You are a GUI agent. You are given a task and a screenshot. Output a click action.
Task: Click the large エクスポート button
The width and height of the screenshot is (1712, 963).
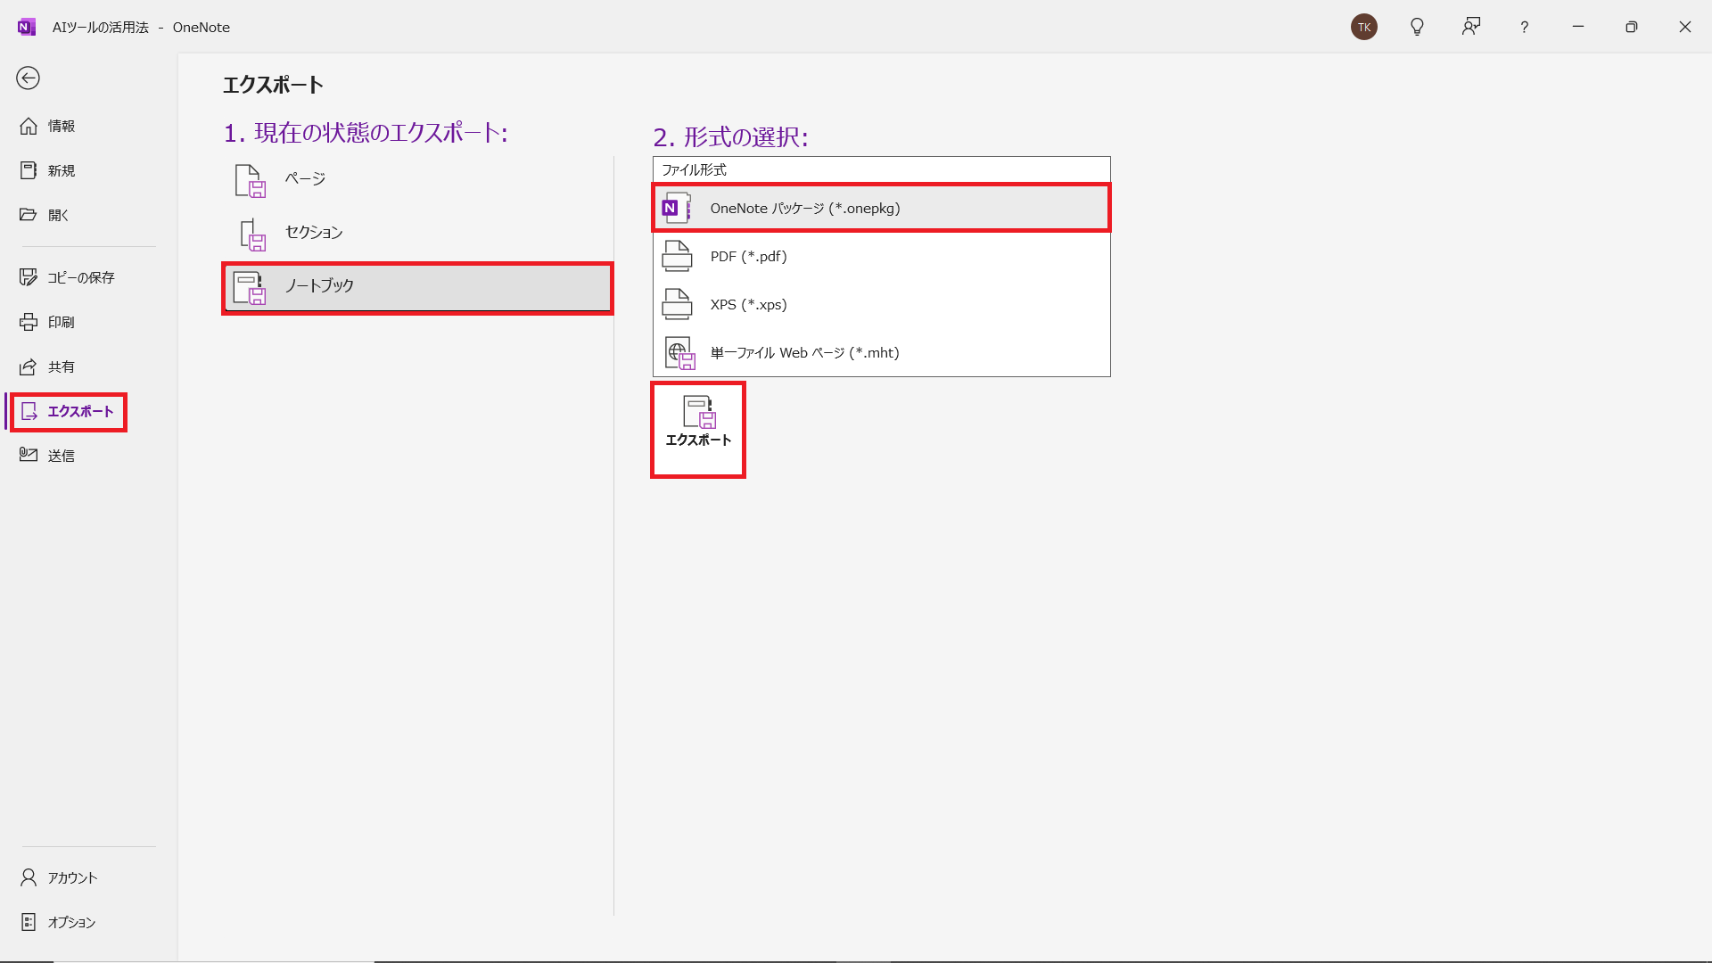(x=698, y=430)
